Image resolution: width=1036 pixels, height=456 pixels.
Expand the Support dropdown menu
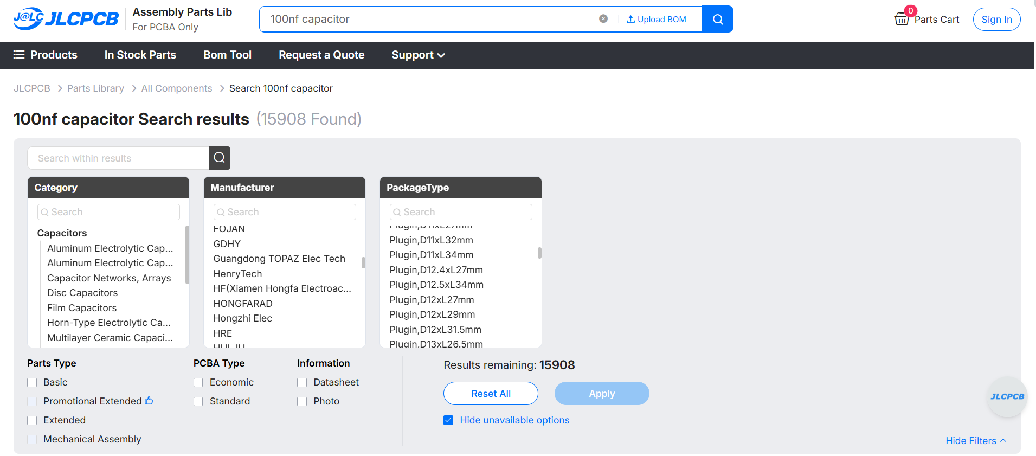point(418,55)
